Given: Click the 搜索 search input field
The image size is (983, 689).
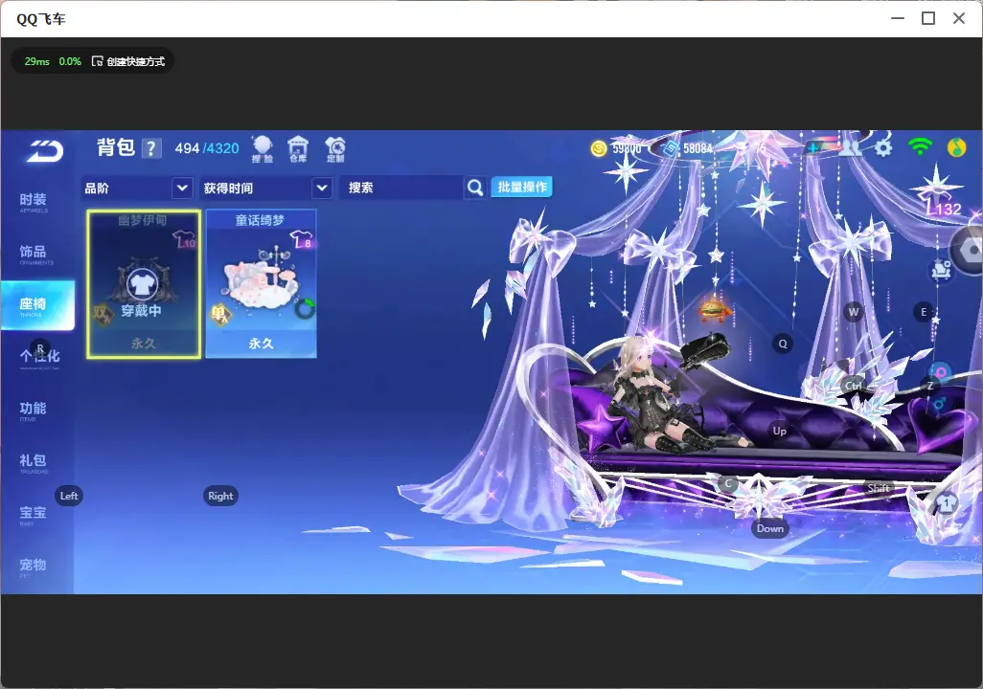Looking at the screenshot, I should (401, 188).
